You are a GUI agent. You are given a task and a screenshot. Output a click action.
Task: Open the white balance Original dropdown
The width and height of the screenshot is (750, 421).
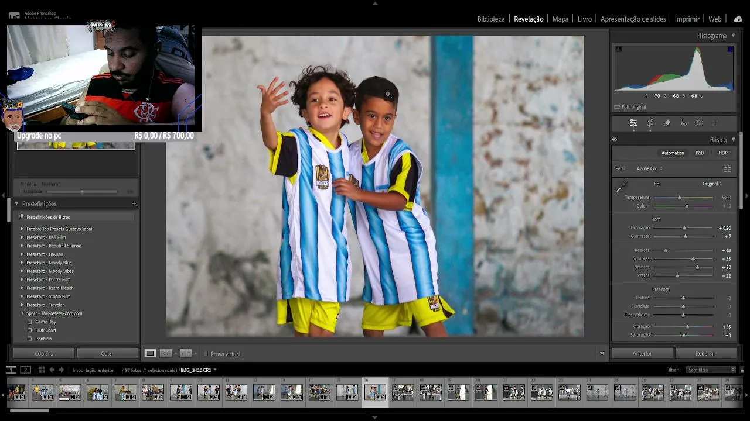click(712, 184)
